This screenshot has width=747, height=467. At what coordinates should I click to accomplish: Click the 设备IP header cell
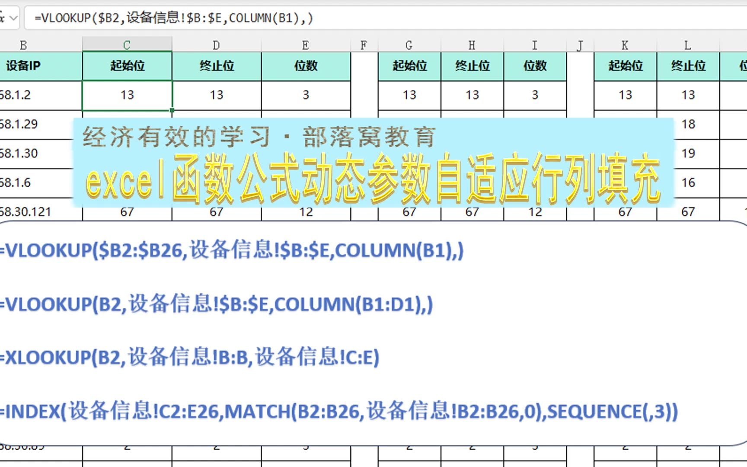(x=41, y=66)
